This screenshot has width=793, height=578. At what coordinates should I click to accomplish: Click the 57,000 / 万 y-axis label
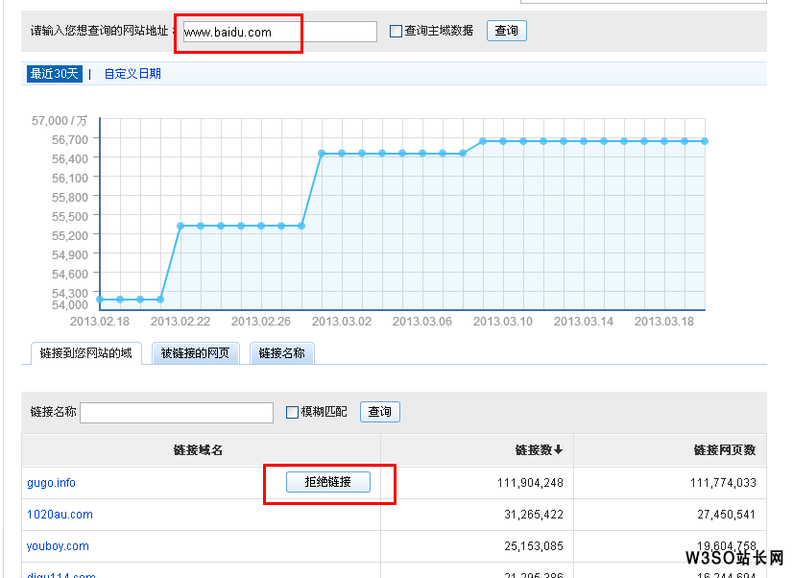click(x=60, y=121)
